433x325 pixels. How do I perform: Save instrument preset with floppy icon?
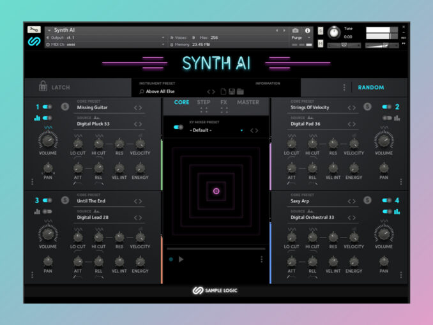232,91
